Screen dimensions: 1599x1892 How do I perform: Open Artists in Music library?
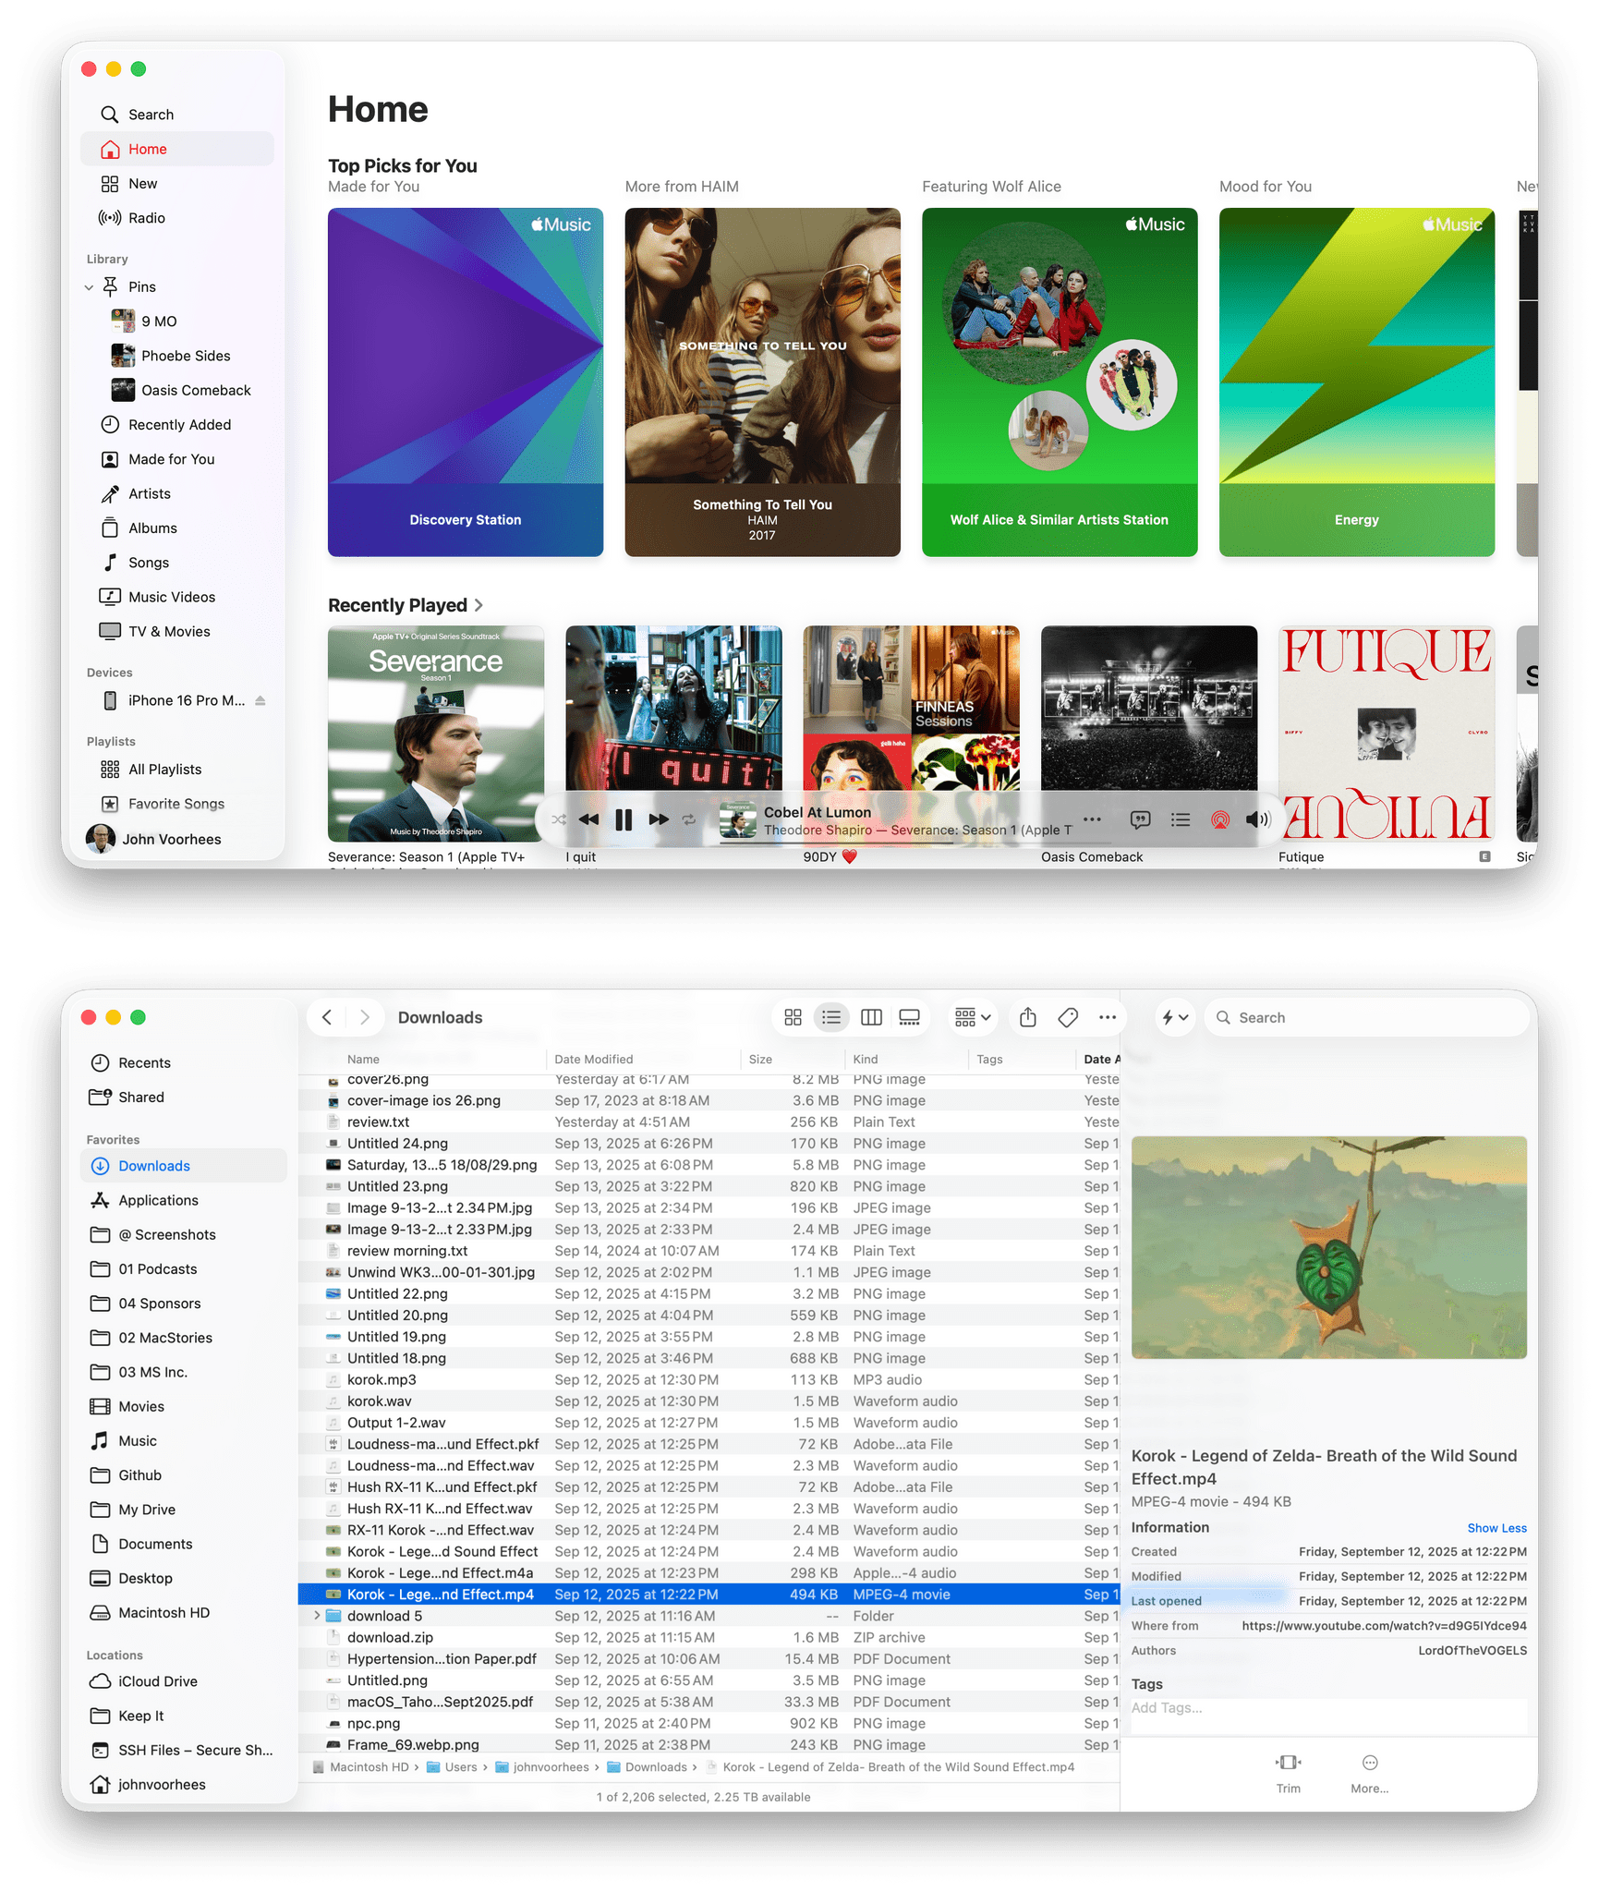176,493
